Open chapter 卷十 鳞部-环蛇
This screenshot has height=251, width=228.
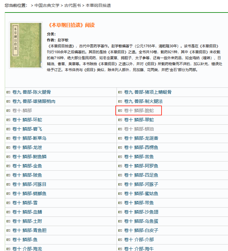pos(27,120)
